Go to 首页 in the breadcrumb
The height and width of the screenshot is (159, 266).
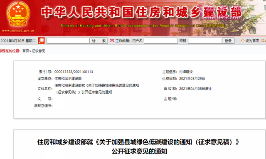coord(26,51)
